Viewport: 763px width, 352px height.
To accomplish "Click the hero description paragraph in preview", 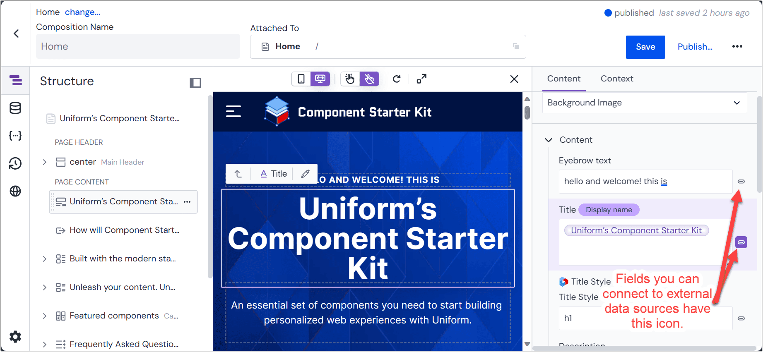I will 368,313.
